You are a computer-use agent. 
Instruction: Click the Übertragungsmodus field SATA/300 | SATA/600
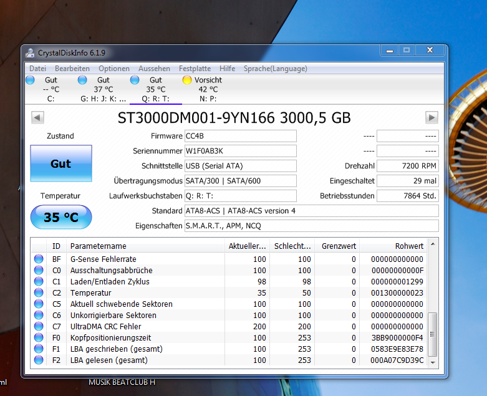coord(241,181)
